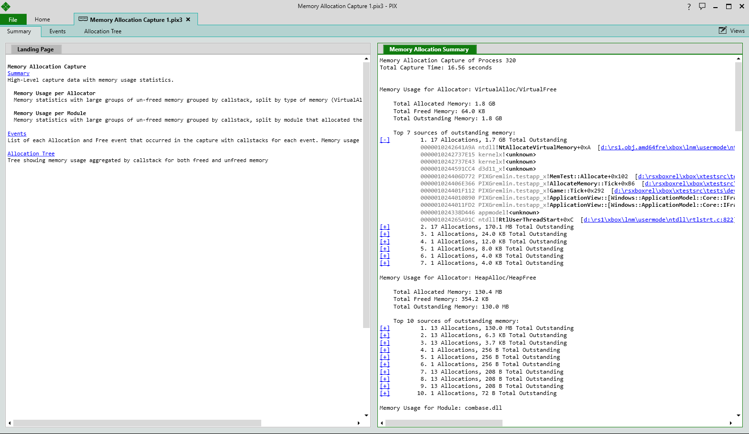Click the feedback speech bubble icon
749x434 pixels.
702,6
